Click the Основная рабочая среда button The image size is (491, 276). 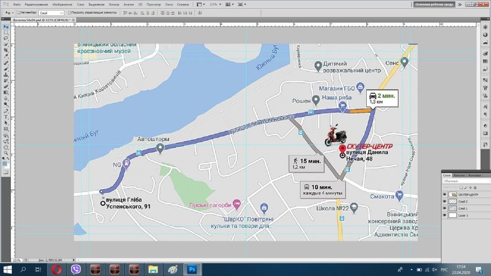coord(434,4)
